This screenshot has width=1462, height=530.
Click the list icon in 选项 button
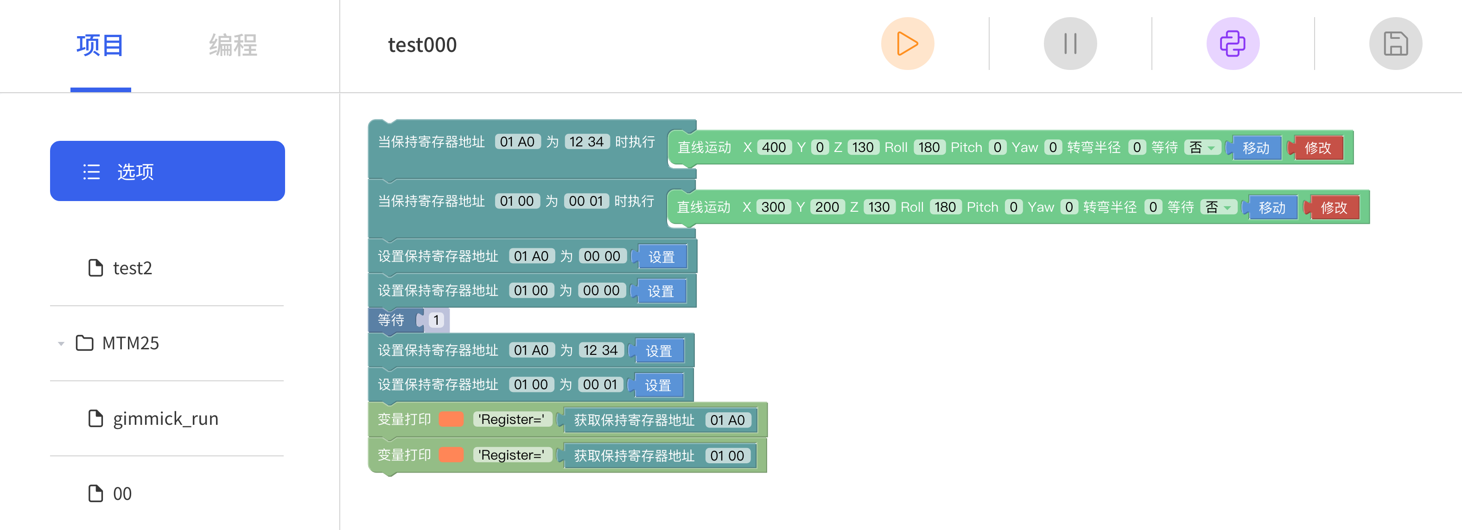(91, 171)
